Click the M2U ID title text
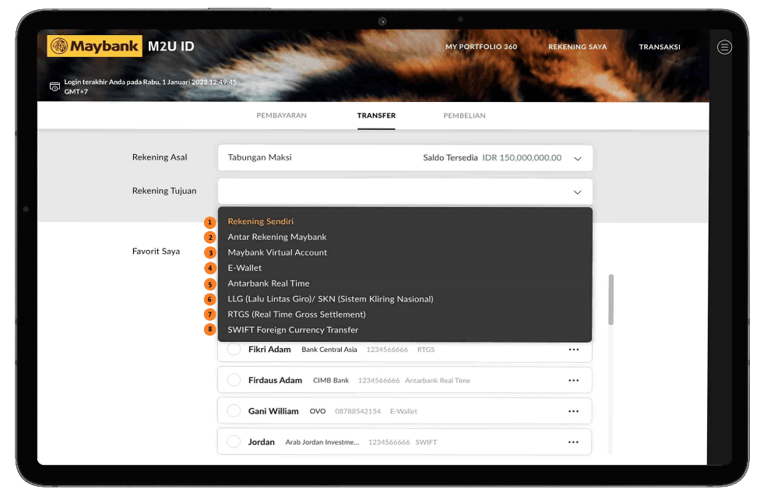760x496 pixels. (x=171, y=47)
